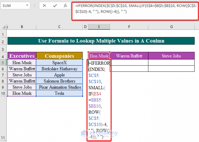Viewport: 199px width, 142px height.
Task: Select column C header
Action: click(59, 27)
